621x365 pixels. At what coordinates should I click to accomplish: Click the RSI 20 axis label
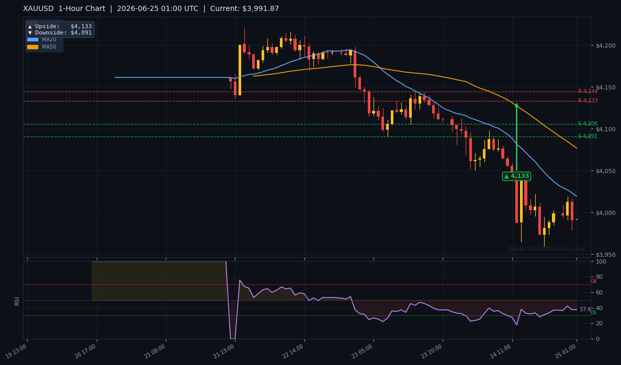[x=599, y=324]
